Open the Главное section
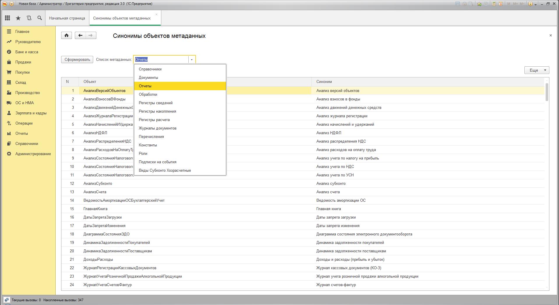 pyautogui.click(x=29, y=31)
